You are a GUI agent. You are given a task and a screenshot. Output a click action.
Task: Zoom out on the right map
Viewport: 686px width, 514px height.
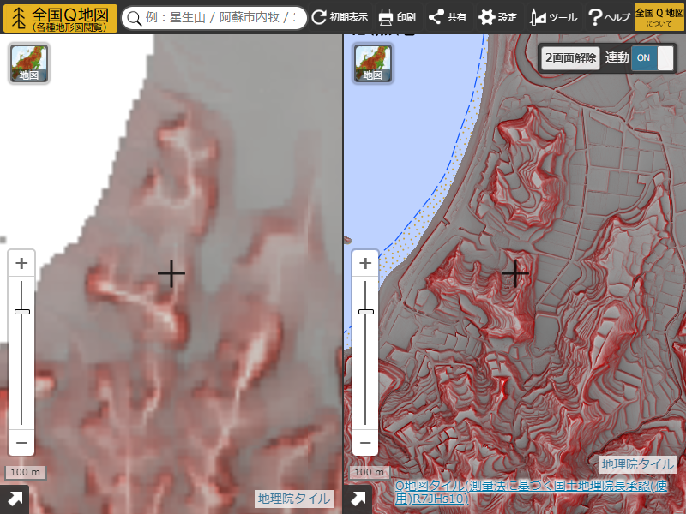[365, 443]
